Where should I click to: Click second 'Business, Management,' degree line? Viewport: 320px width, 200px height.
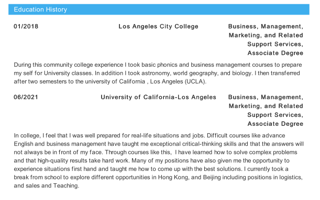point(266,97)
